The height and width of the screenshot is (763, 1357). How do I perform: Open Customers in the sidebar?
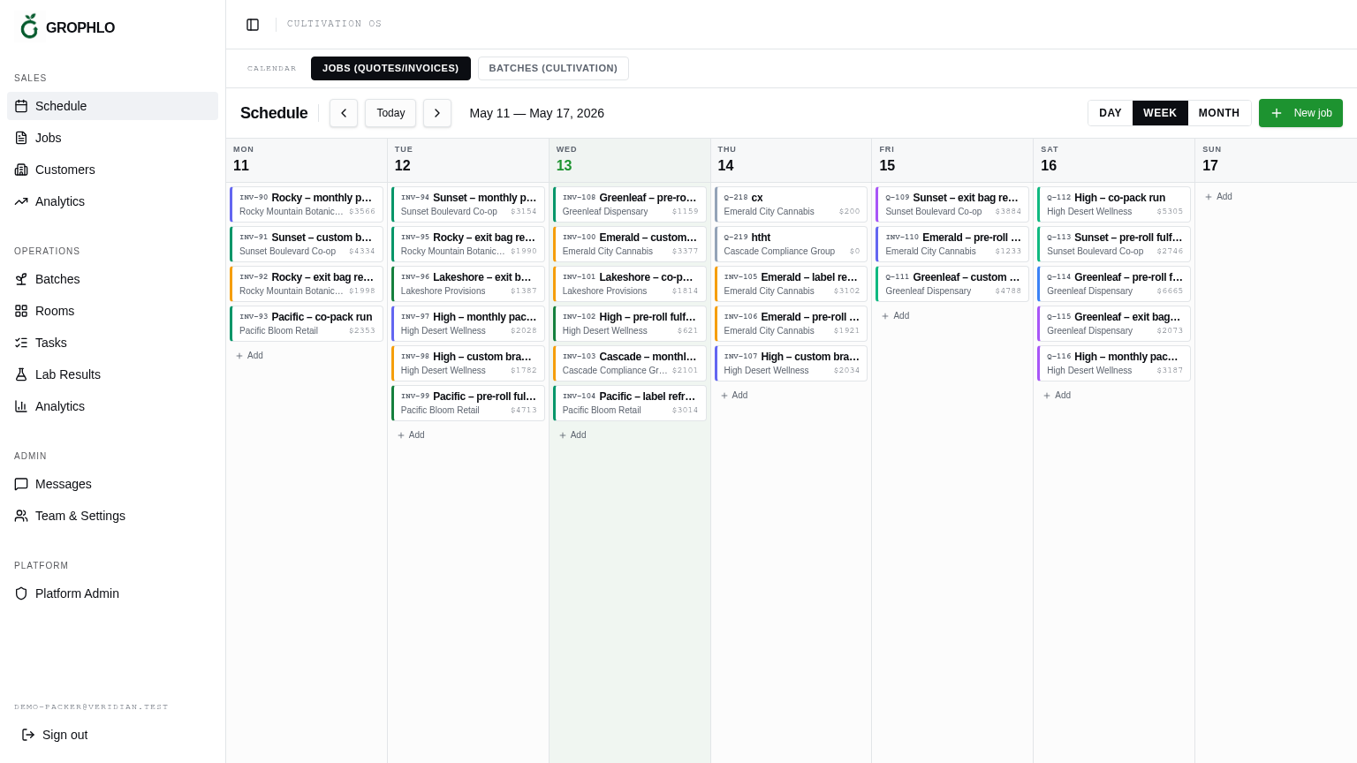click(112, 170)
